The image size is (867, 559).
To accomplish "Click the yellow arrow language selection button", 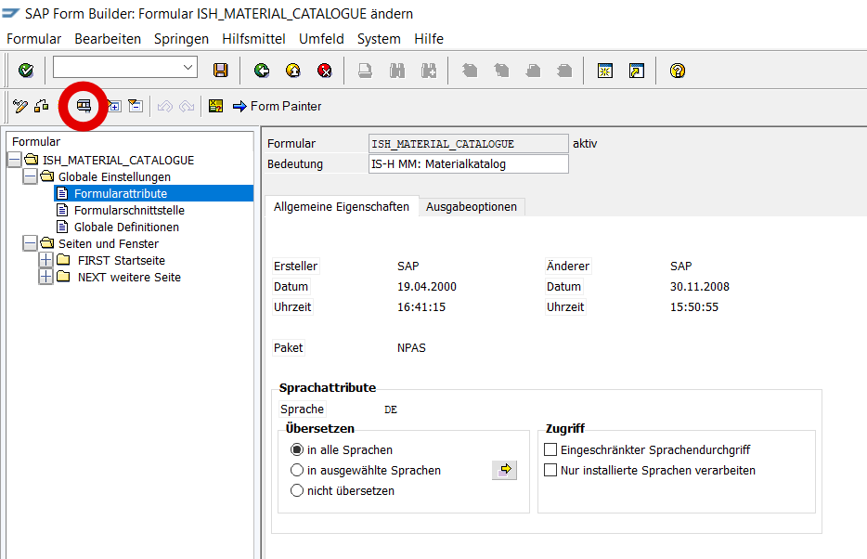I will 504,470.
